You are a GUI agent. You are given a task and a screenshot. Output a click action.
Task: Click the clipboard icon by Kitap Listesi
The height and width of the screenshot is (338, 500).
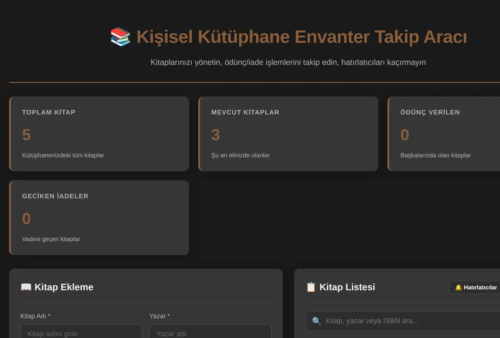(x=311, y=287)
